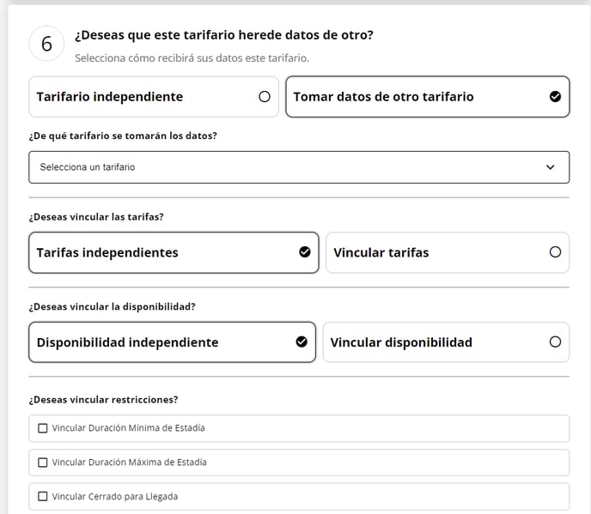Click the checkmark icon on Tarifas independientes

(x=304, y=252)
